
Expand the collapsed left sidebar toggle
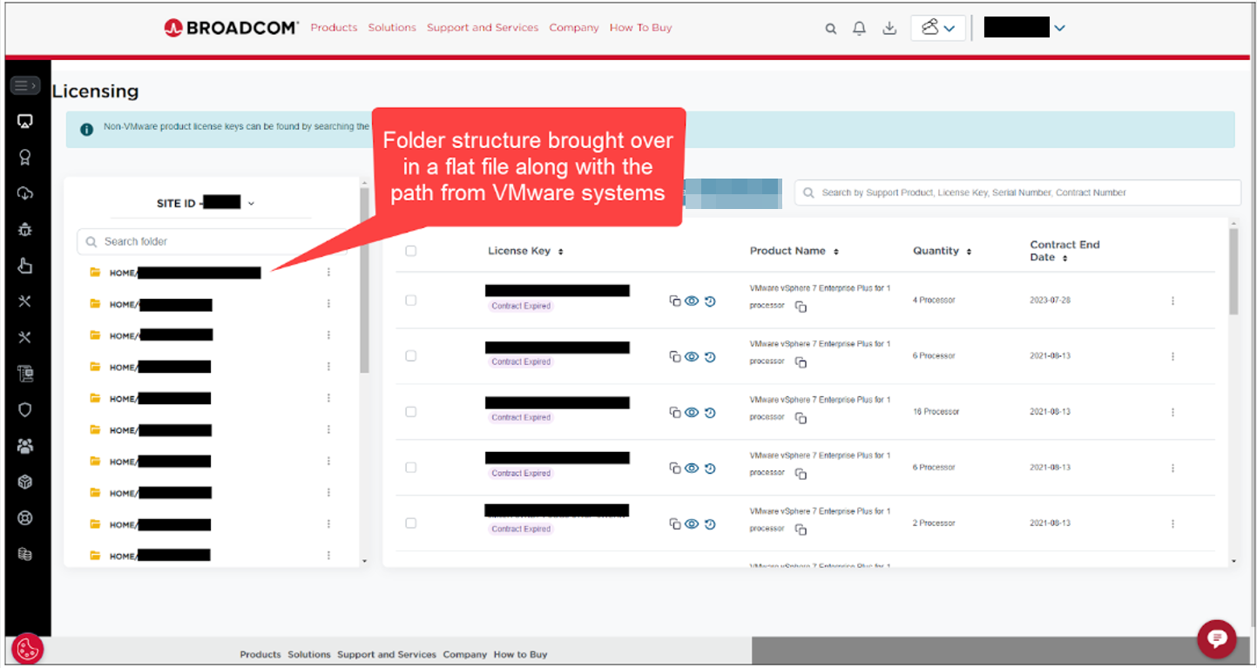tap(24, 85)
